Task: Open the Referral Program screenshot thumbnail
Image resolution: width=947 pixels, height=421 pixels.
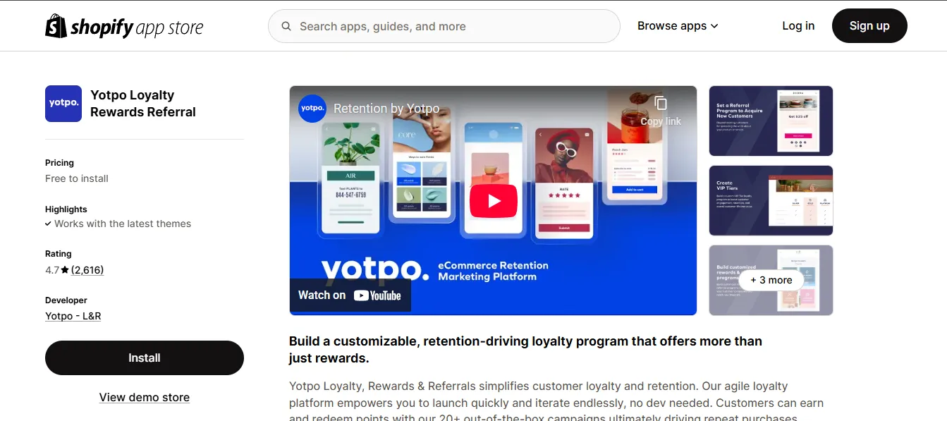Action: pos(771,121)
